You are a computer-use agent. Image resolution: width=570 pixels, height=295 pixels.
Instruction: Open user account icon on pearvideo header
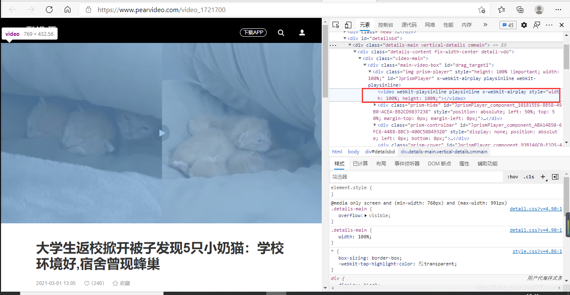(x=302, y=32)
